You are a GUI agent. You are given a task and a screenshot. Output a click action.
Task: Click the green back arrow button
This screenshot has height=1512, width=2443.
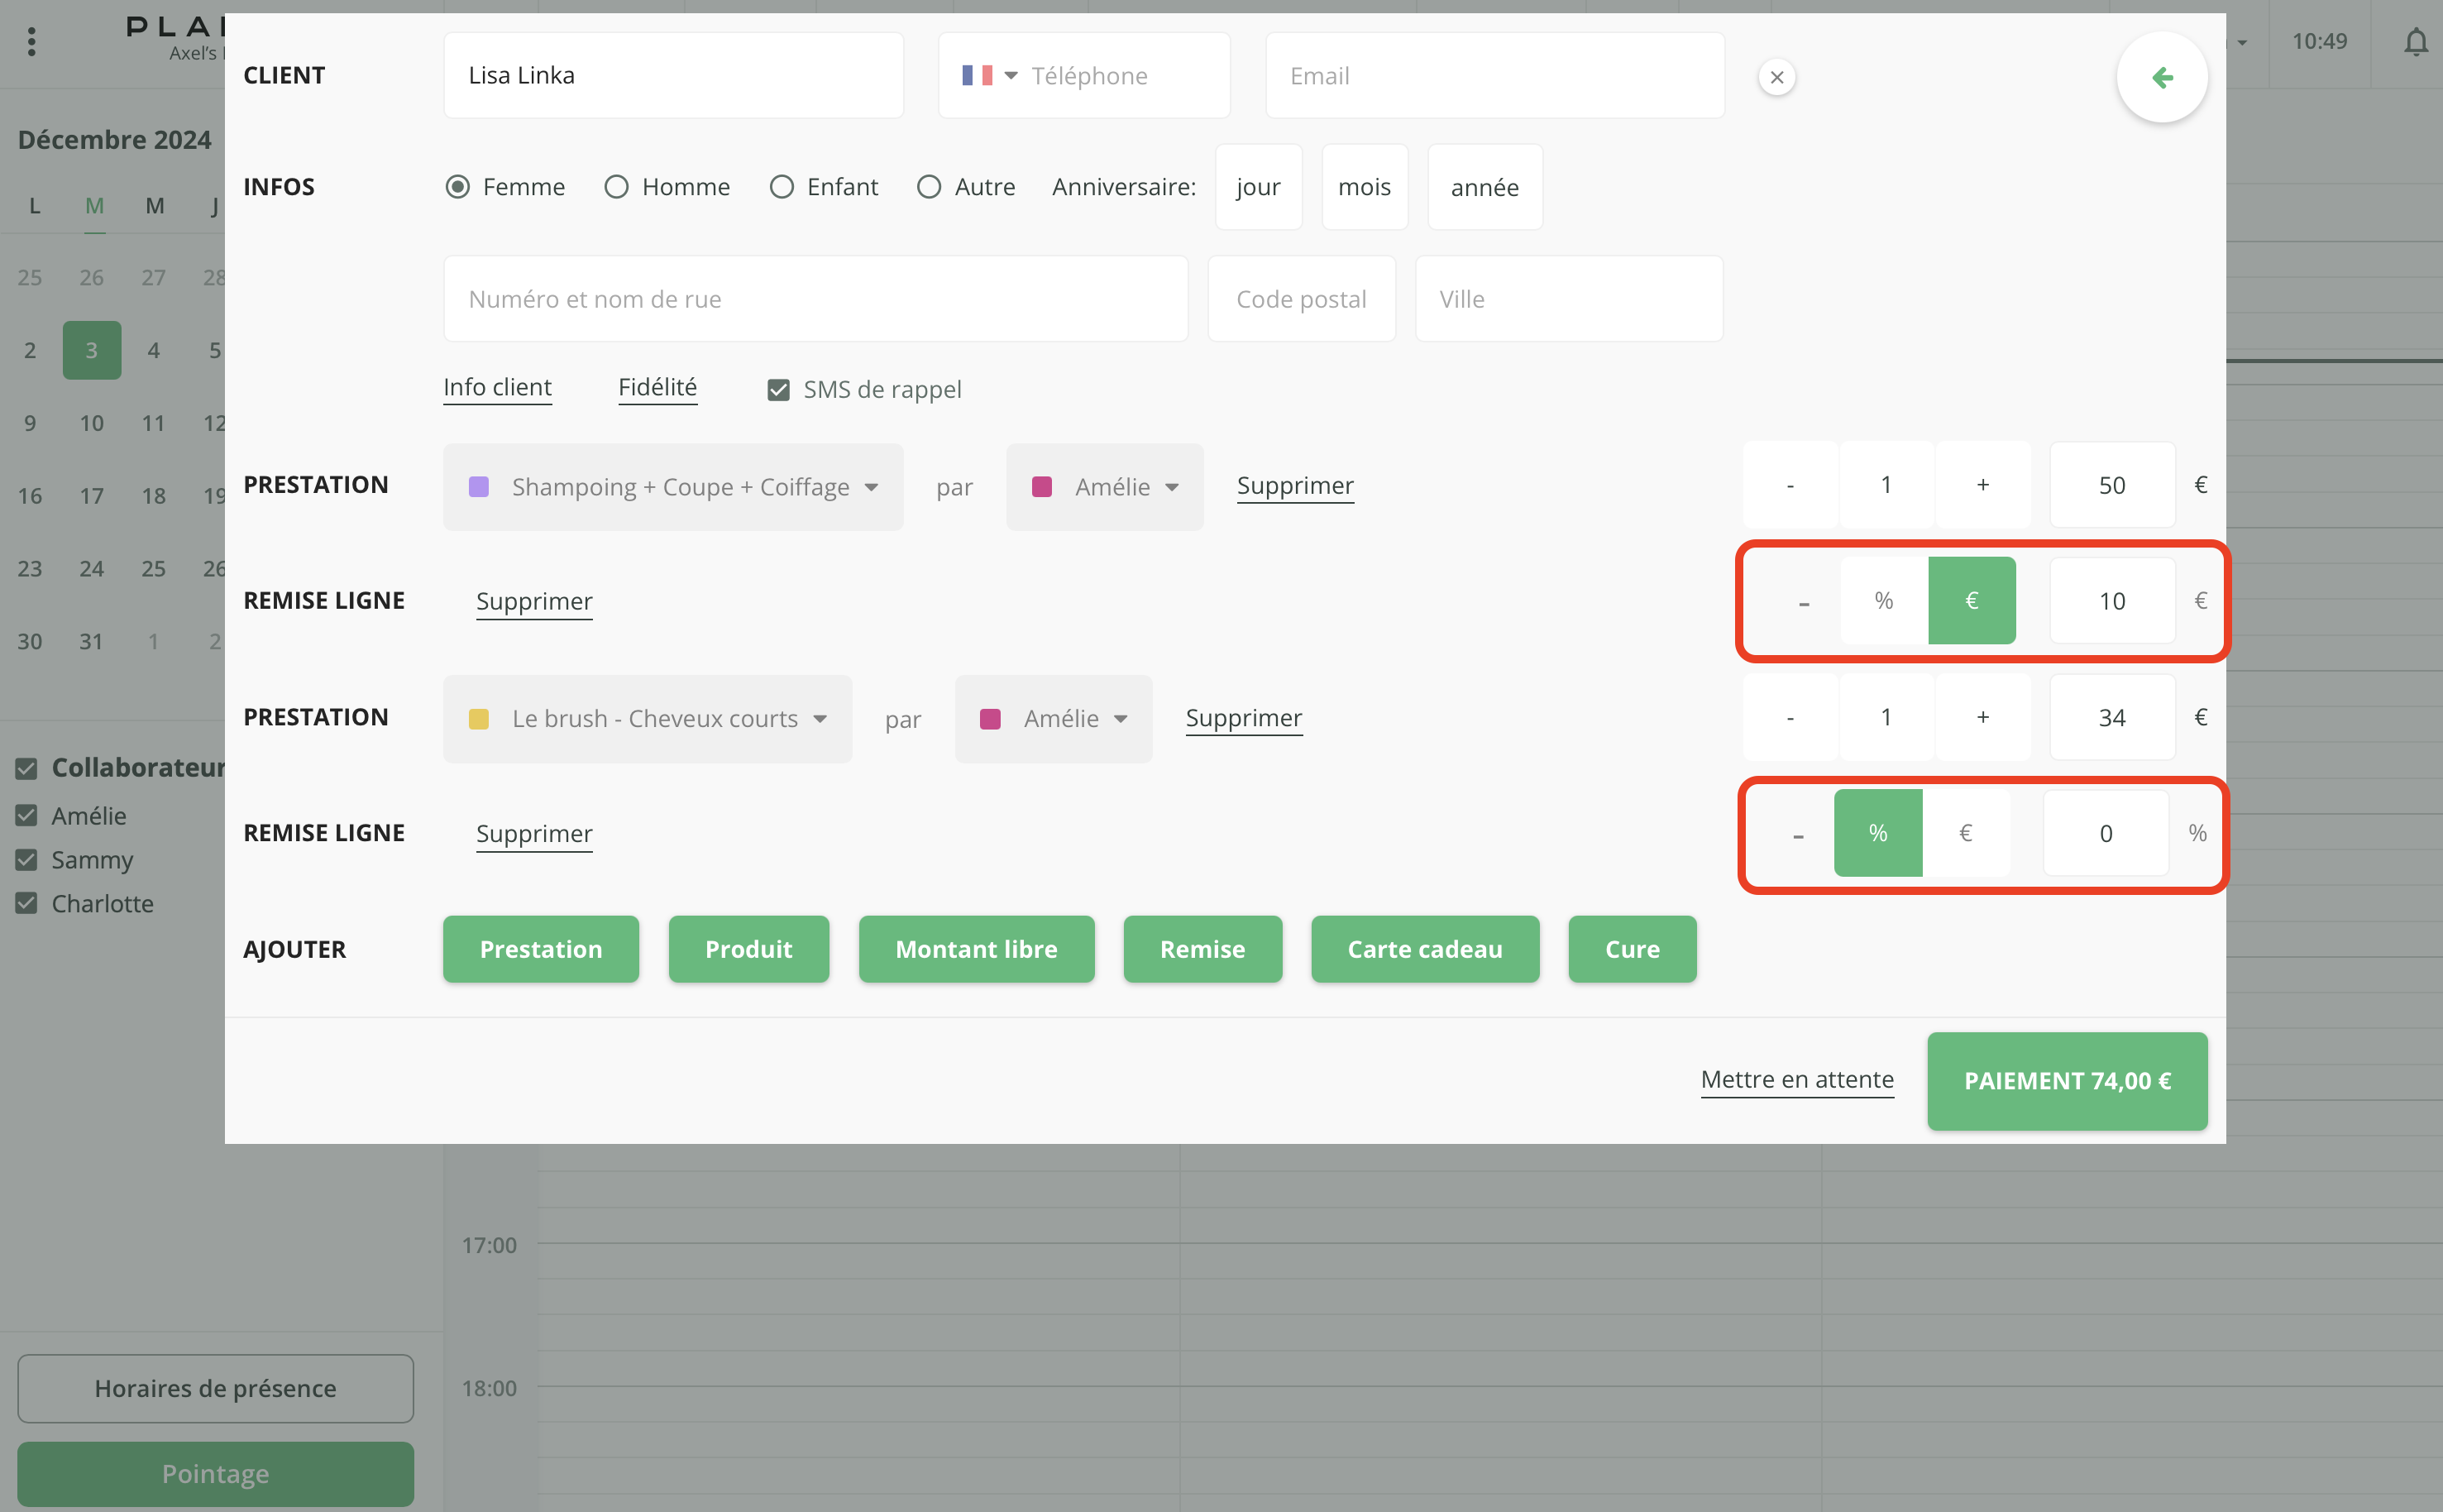pyautogui.click(x=2161, y=77)
